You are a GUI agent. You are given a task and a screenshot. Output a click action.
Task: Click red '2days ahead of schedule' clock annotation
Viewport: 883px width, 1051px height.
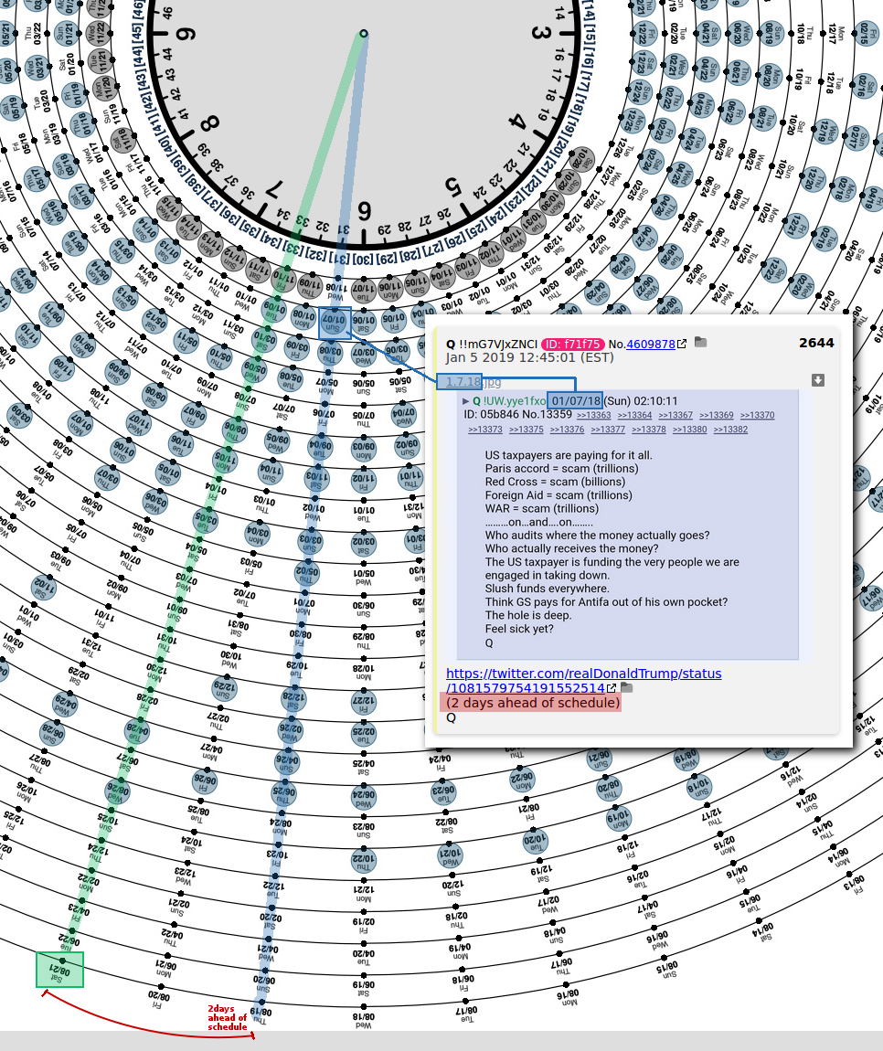point(228,1017)
